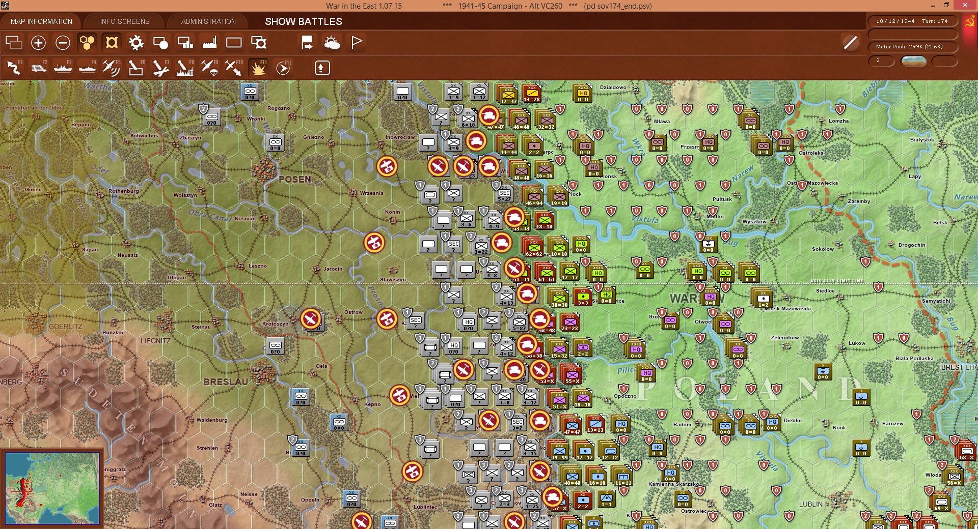Select the HQ unit counter beside Dzialdowo

click(583, 93)
